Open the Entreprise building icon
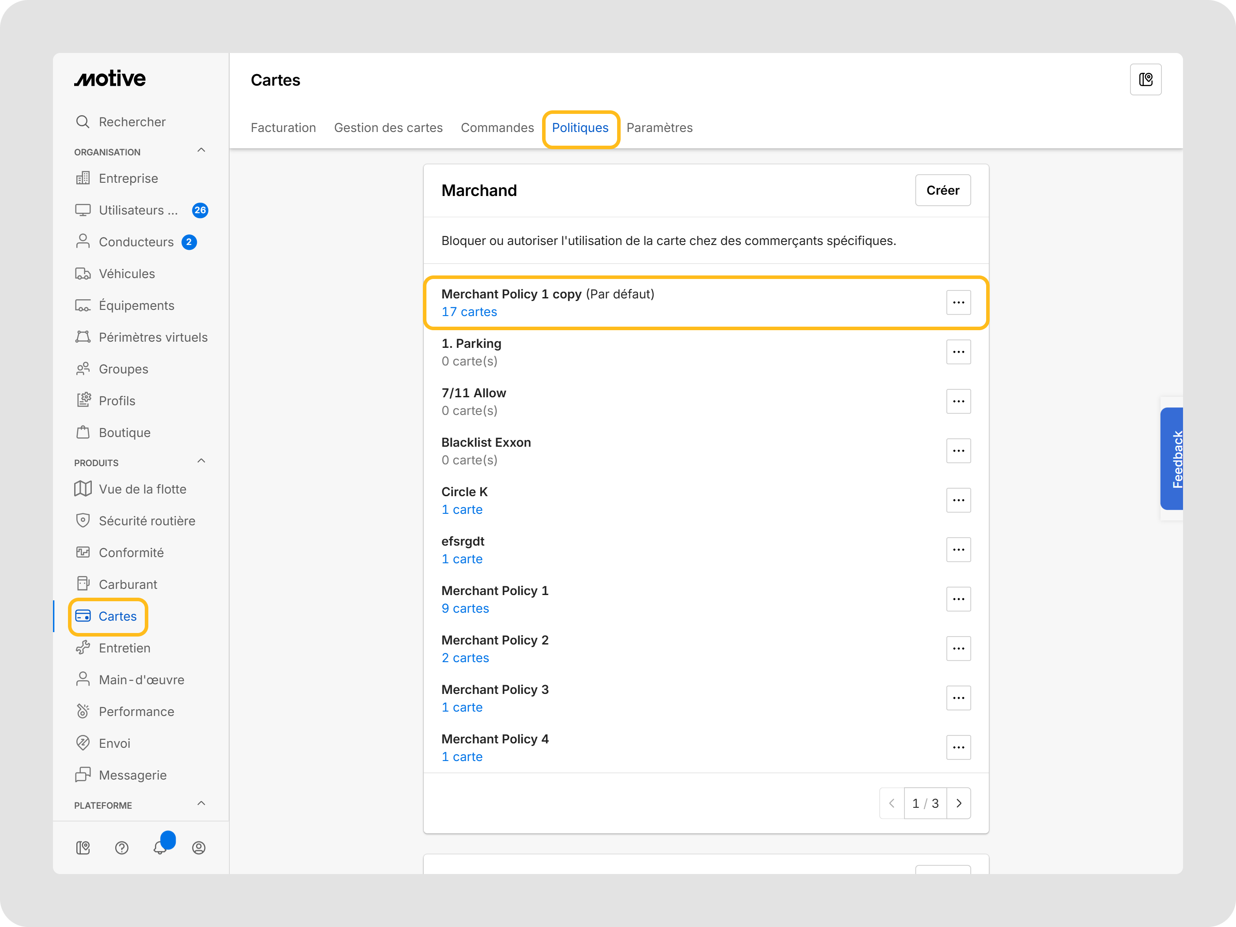The width and height of the screenshot is (1236, 927). (x=83, y=178)
